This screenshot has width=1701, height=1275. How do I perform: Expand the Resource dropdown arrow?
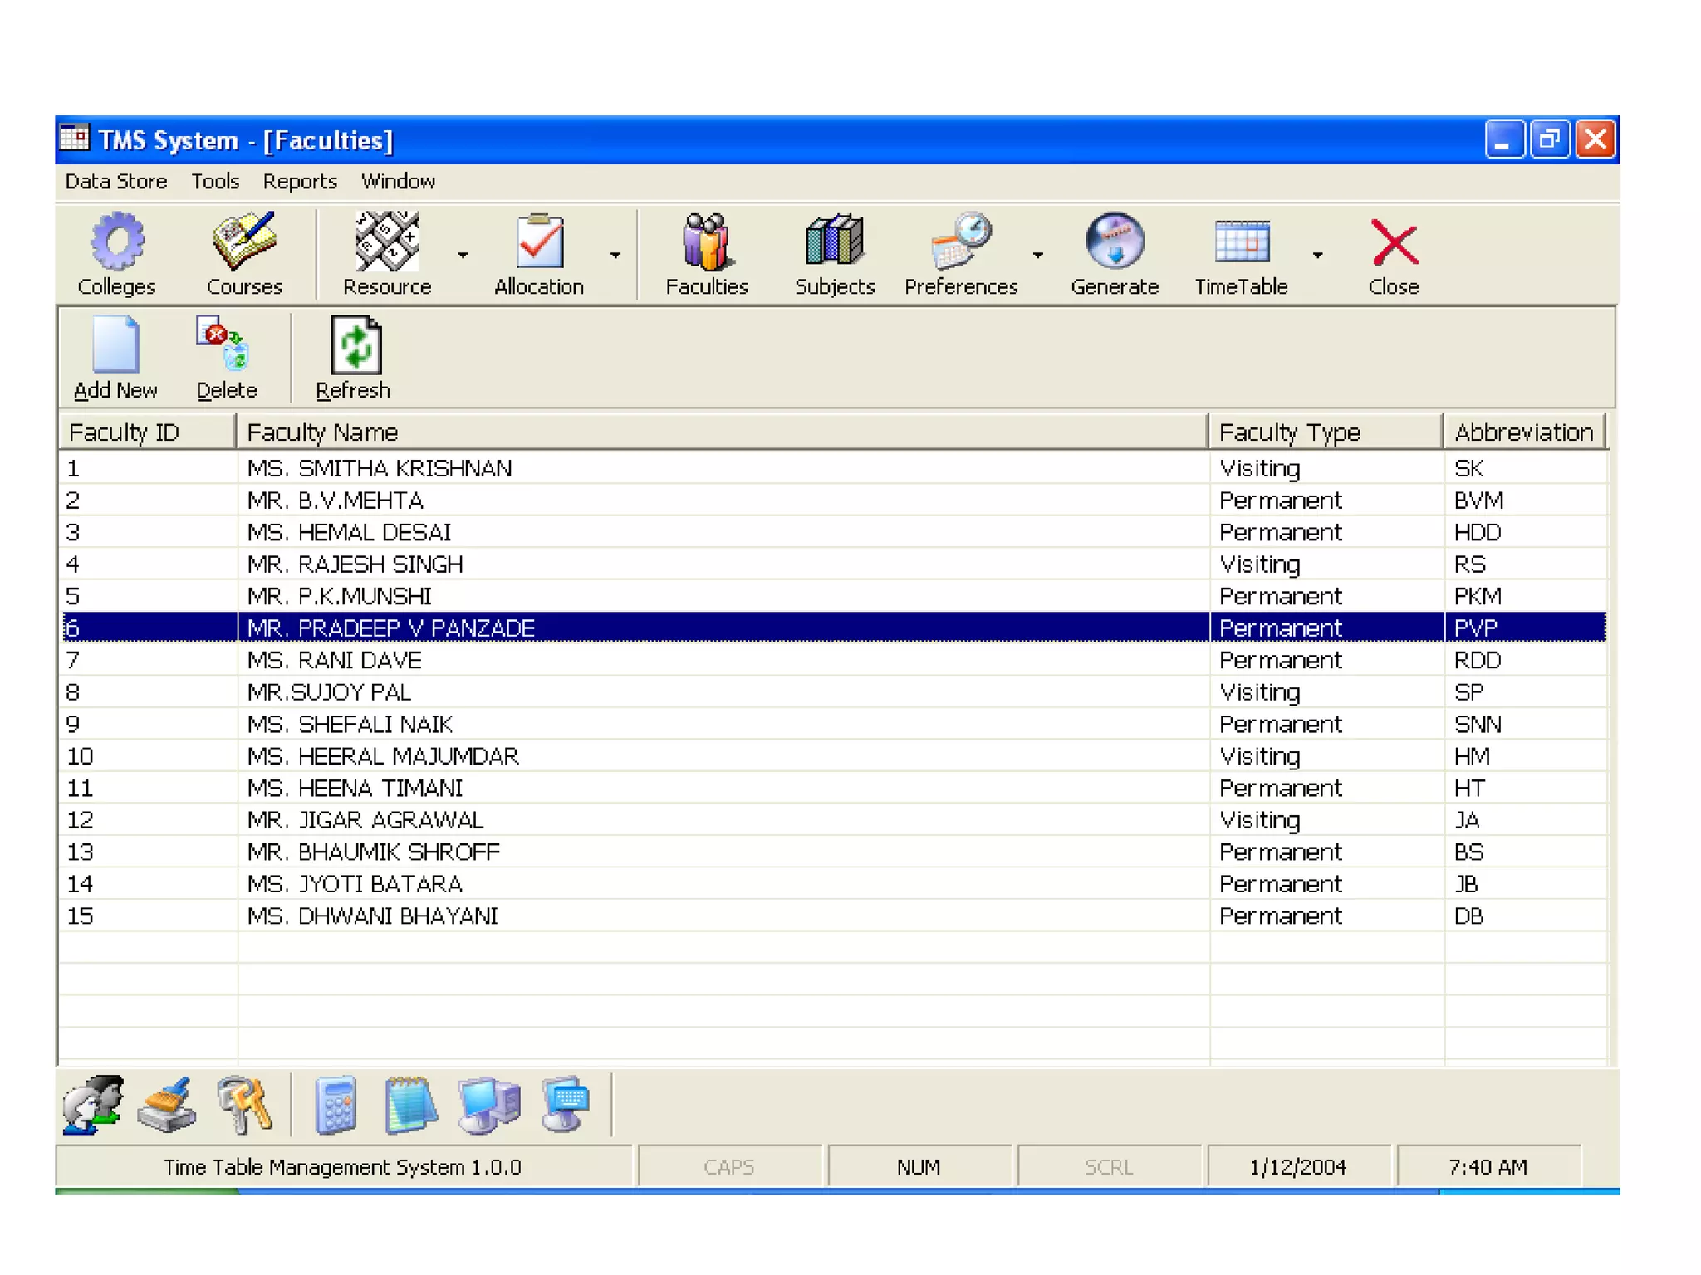coord(463,255)
